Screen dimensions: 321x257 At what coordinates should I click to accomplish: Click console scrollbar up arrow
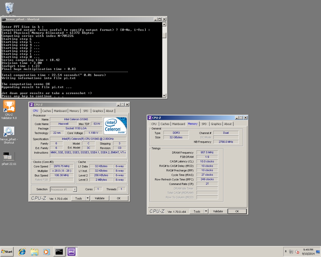pos(164,24)
